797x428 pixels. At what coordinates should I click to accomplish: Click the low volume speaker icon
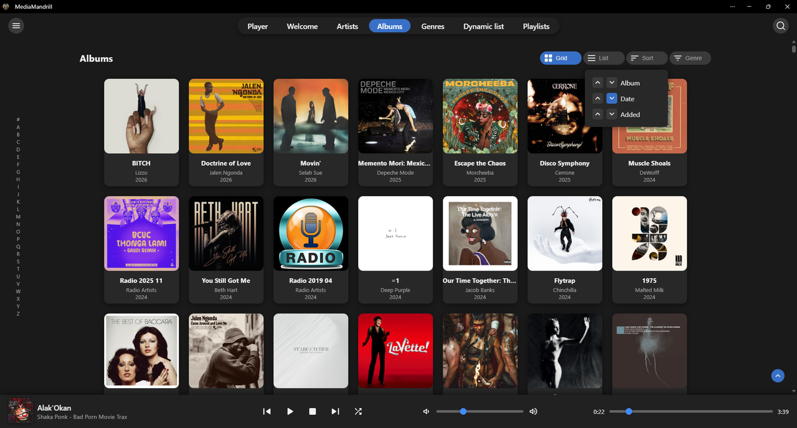click(427, 411)
